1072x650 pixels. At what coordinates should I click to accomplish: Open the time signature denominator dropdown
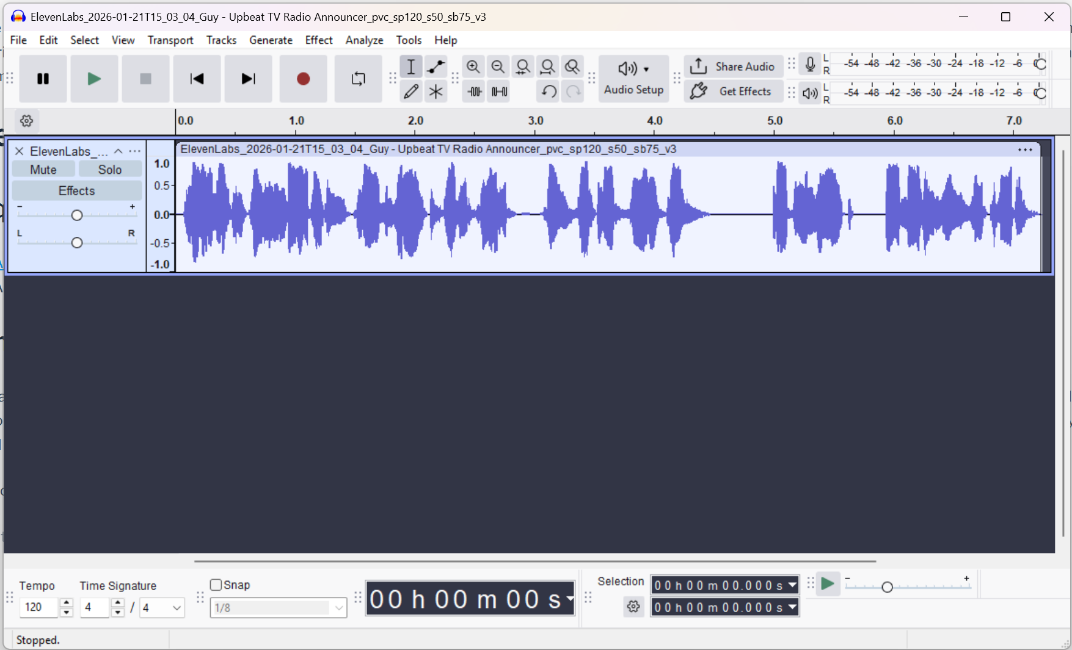(162, 608)
